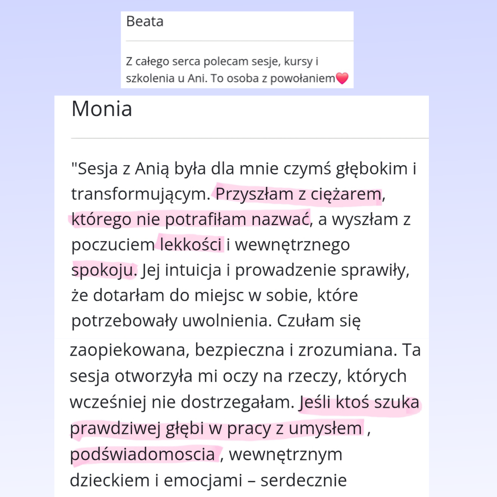Select the highlighted word "spokoju."
Screen dimensions: 497x497
pyautogui.click(x=104, y=270)
